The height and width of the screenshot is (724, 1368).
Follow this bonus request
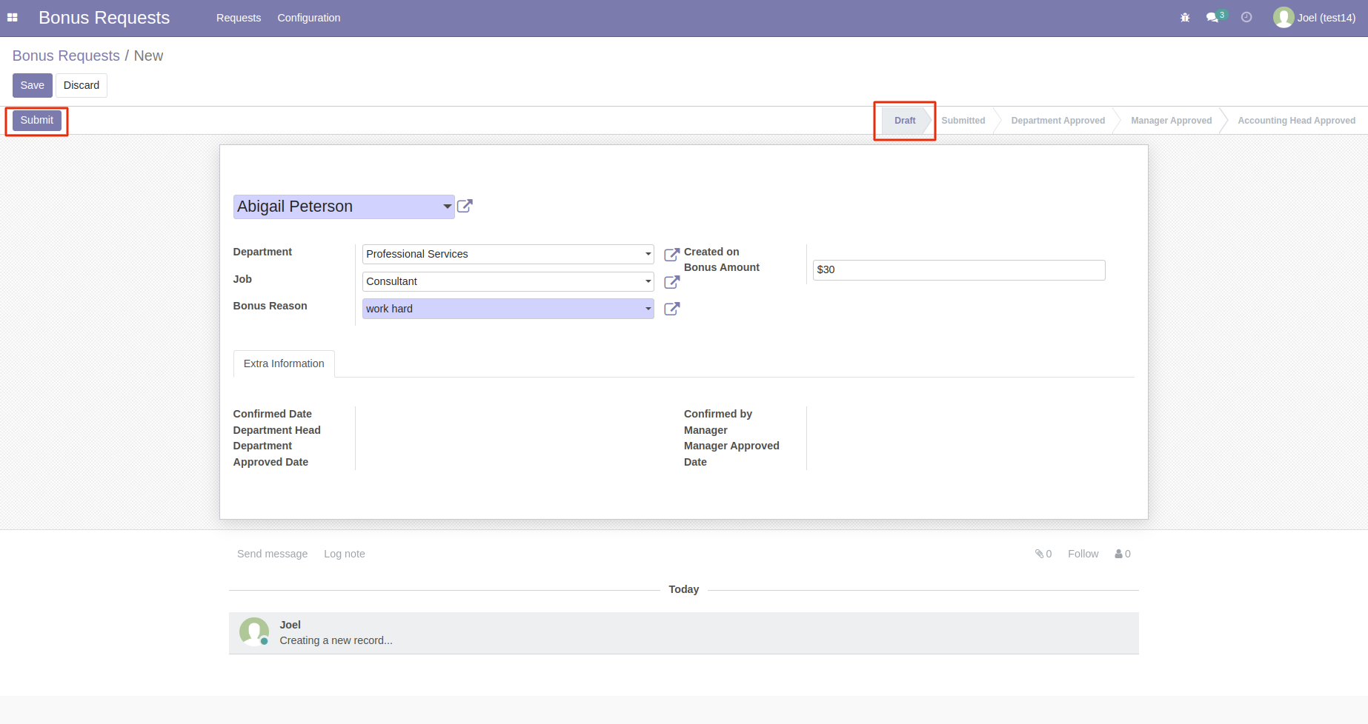coord(1083,554)
